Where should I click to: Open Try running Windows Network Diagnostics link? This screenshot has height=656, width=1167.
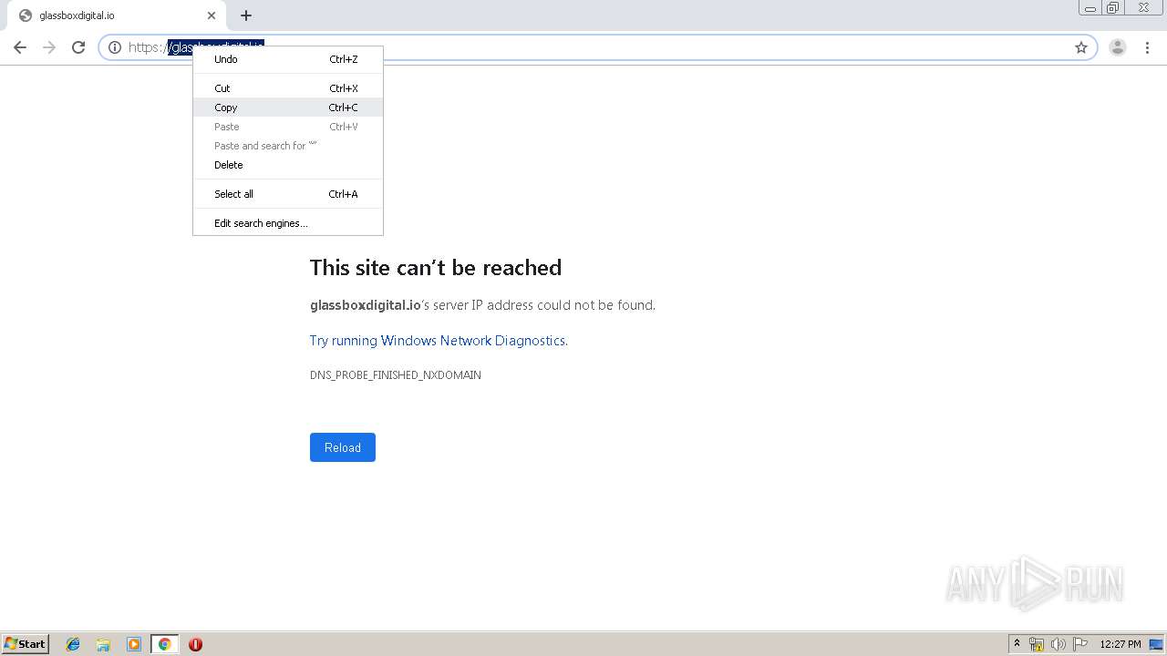point(438,341)
